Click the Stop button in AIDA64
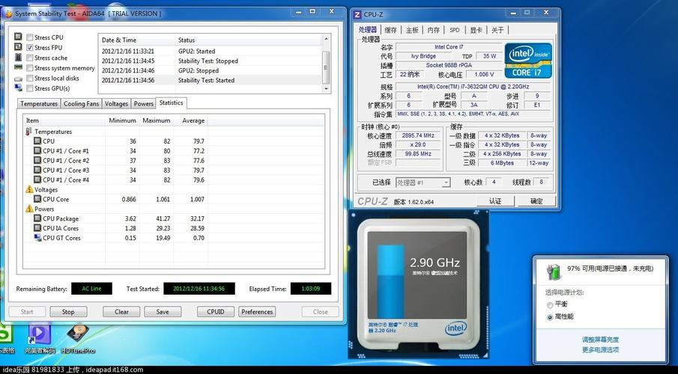Image resolution: width=678 pixels, height=374 pixels. (x=68, y=312)
